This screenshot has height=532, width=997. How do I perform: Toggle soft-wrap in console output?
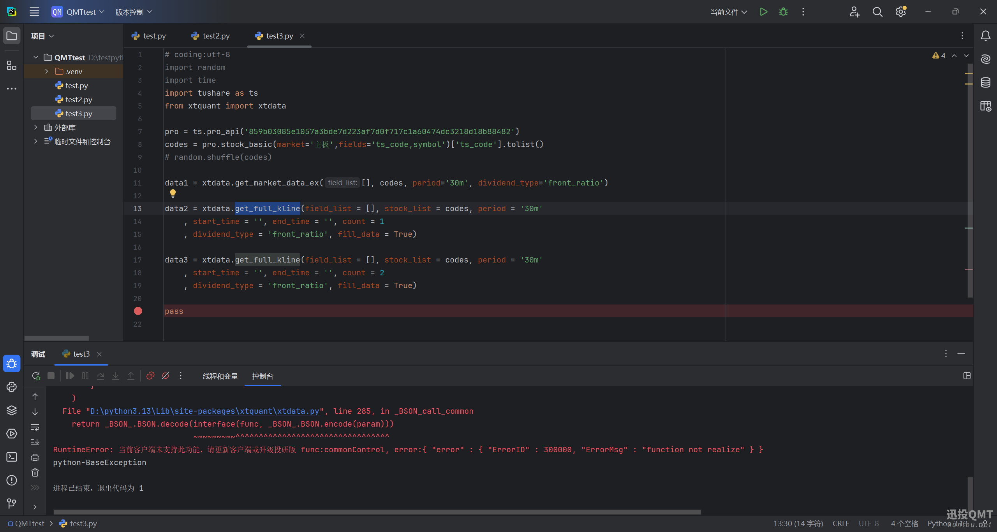click(x=35, y=427)
